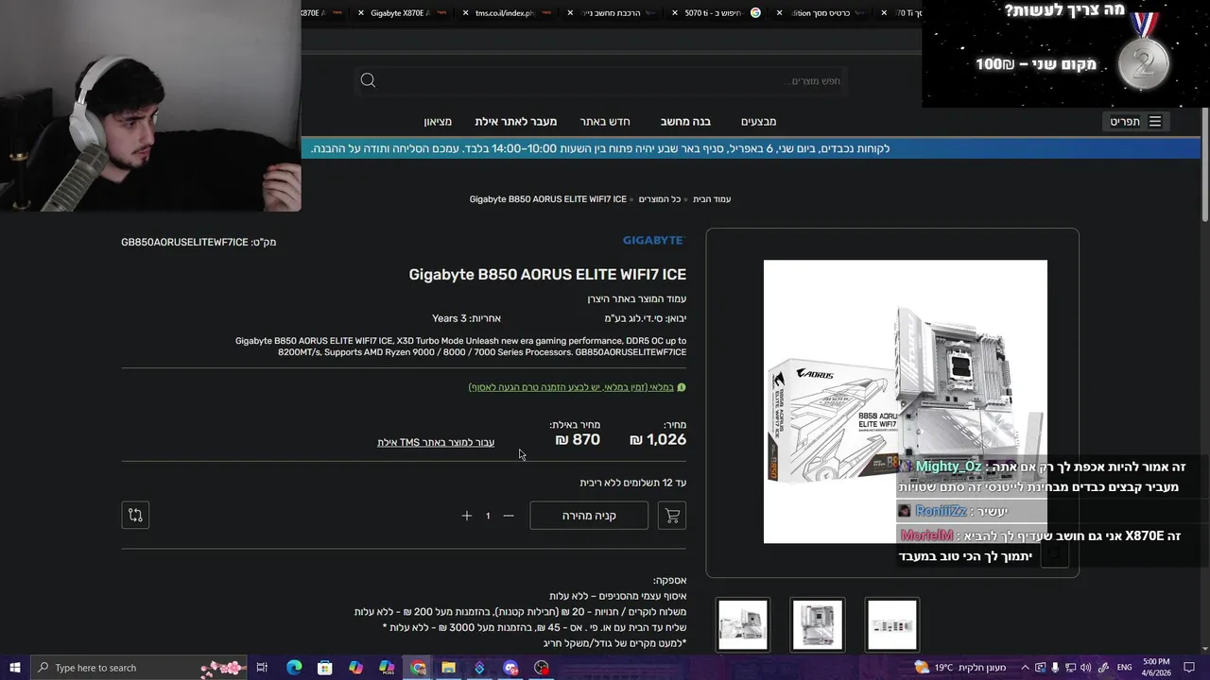1210x680 pixels.
Task: Open the תפריט hamburger menu
Action: coord(1135,121)
